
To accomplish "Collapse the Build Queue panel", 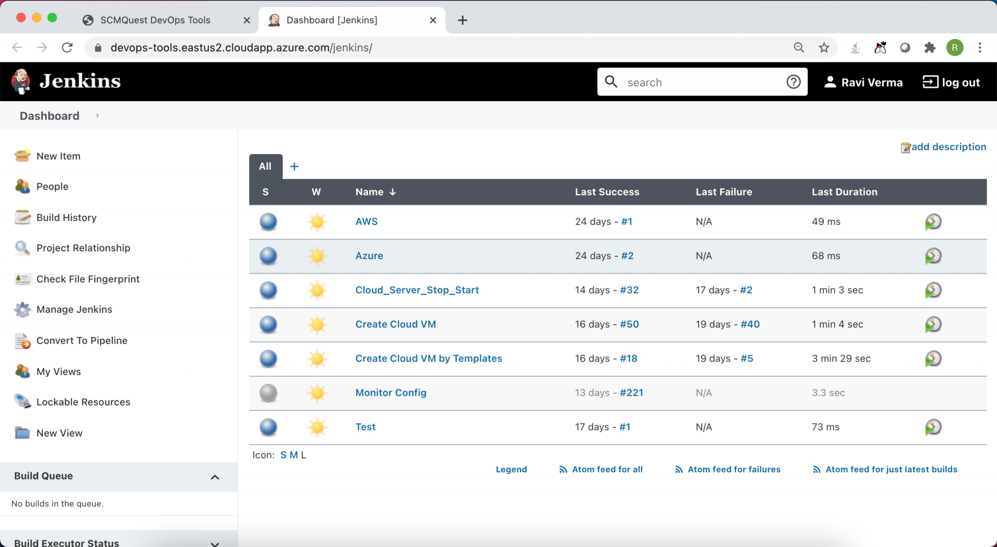I will [215, 476].
